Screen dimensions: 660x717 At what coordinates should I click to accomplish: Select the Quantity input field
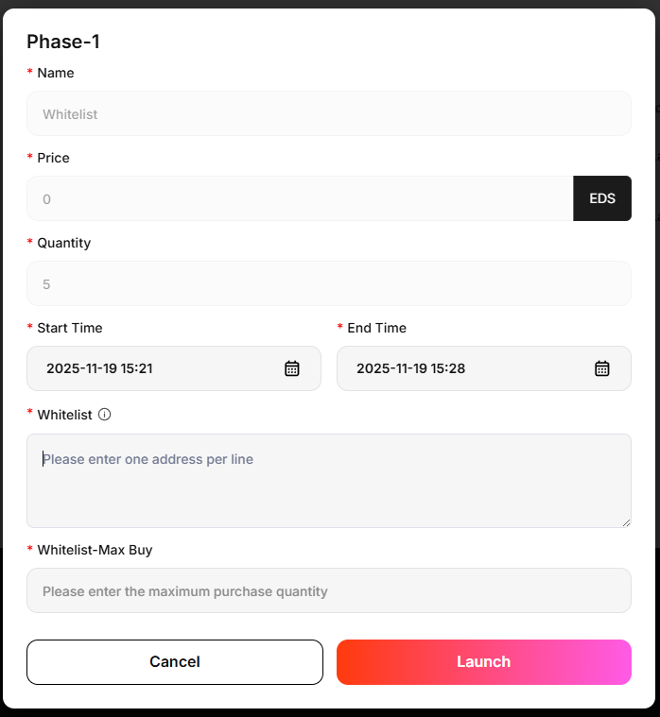[x=328, y=283]
